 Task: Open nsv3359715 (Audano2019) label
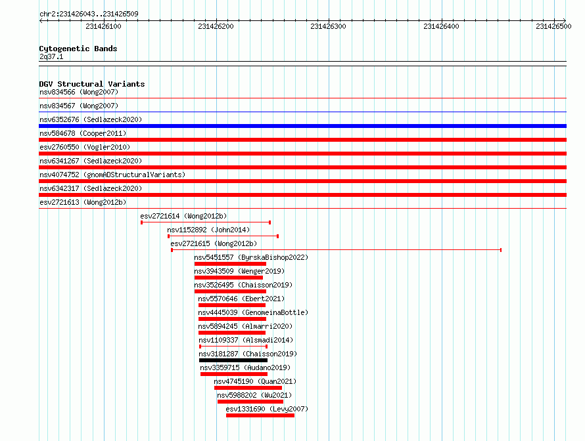tap(245, 367)
